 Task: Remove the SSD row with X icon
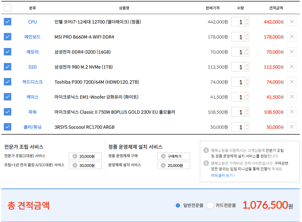(x=292, y=67)
